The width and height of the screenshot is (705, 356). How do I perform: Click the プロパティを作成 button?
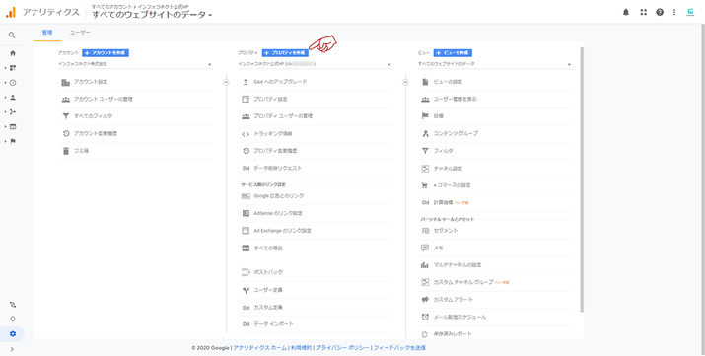[x=286, y=53]
